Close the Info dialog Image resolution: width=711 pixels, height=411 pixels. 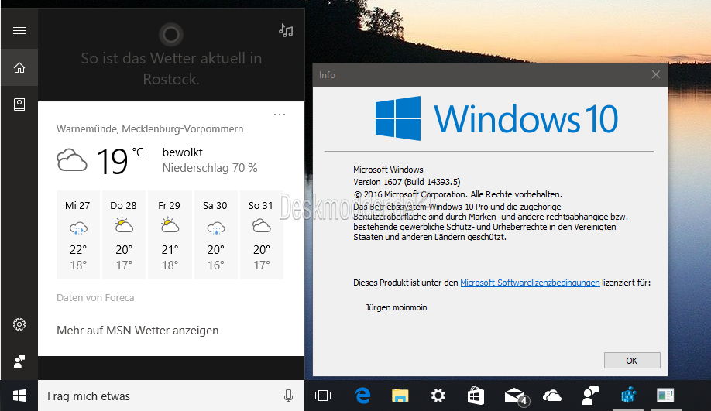pyautogui.click(x=656, y=74)
